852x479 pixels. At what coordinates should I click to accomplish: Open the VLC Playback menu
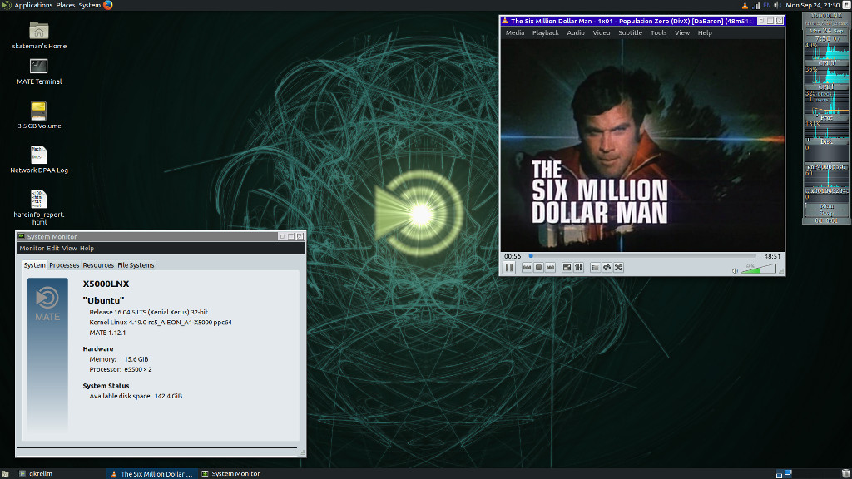(x=546, y=32)
